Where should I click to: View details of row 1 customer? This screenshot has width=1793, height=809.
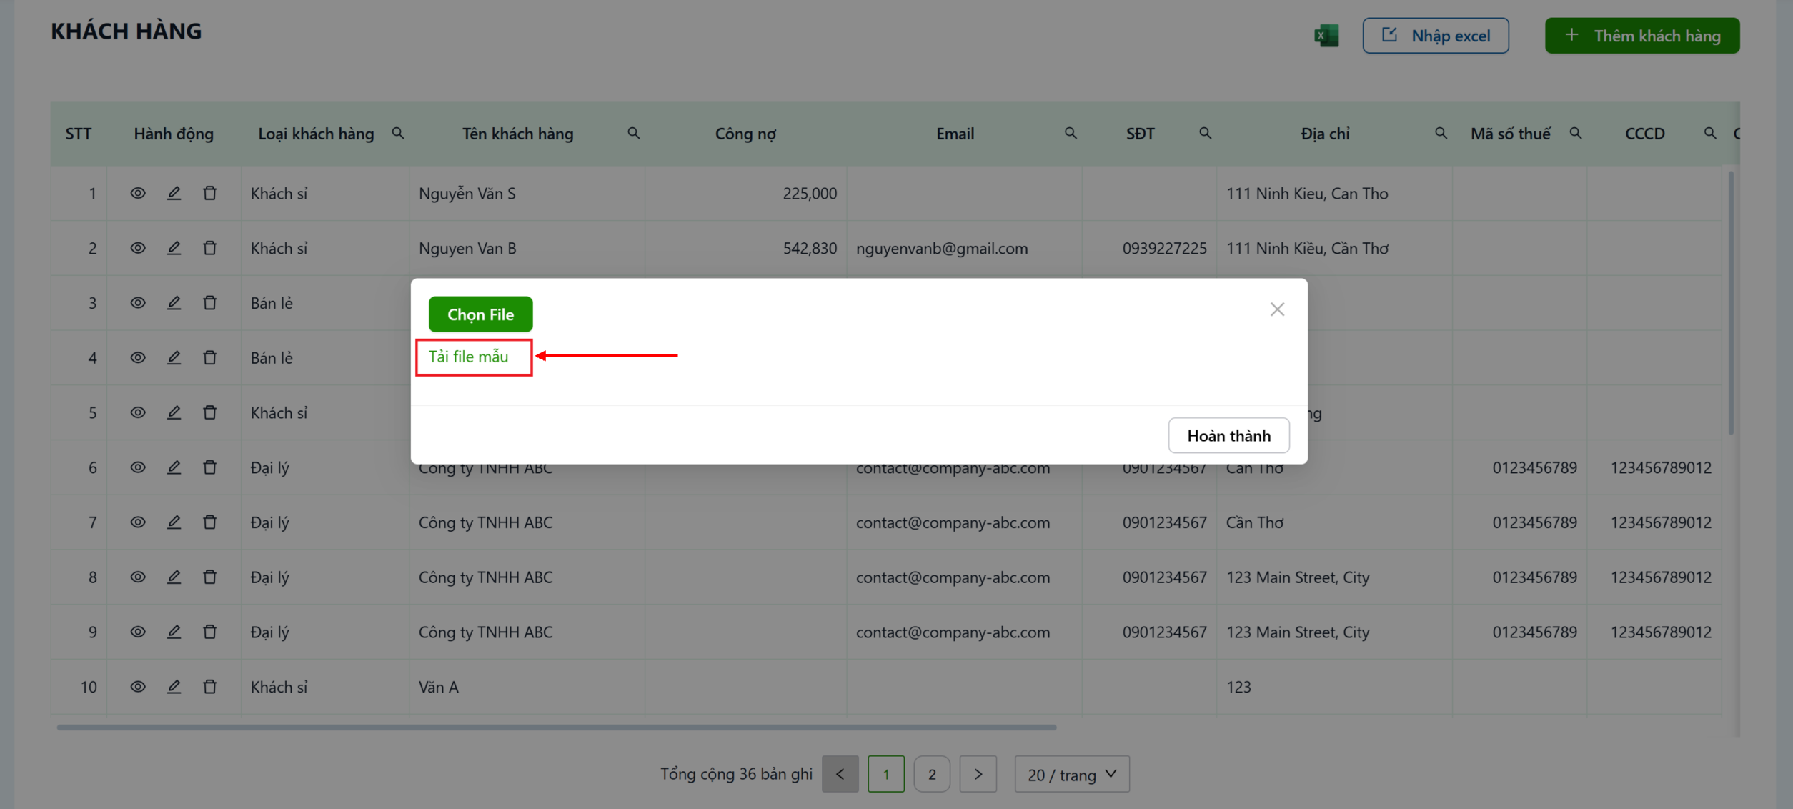(x=138, y=193)
